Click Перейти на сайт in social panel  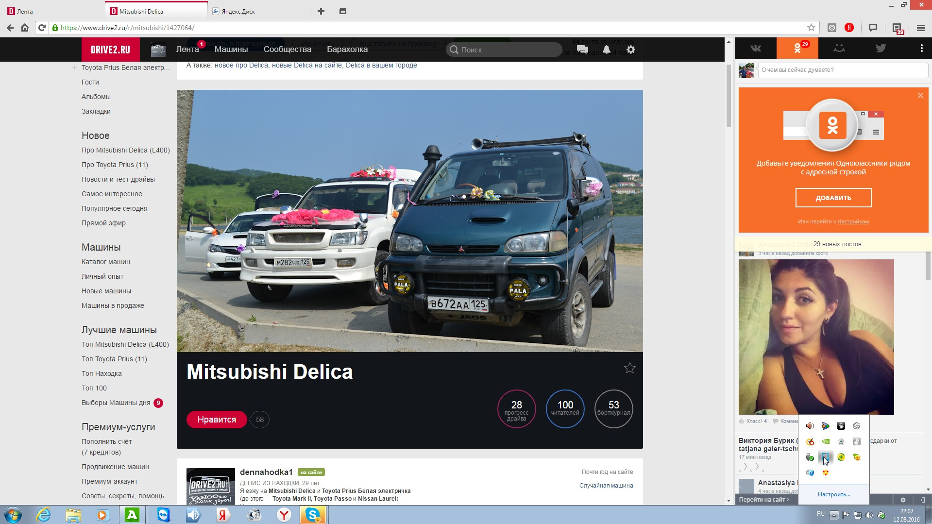tap(763, 500)
